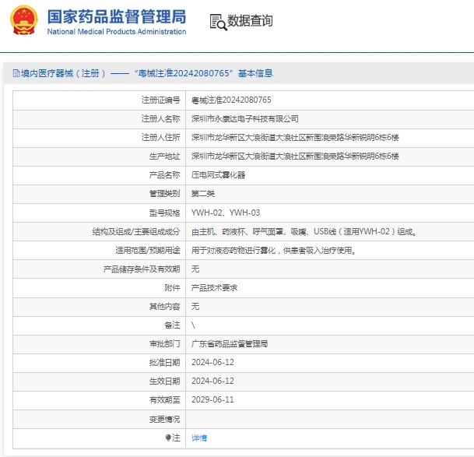Click the 生产地址 address value
This screenshot has height=457, width=474.
295,156
